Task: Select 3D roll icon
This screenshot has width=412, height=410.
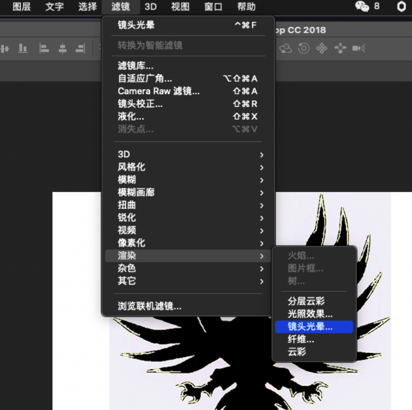Action: [x=304, y=48]
